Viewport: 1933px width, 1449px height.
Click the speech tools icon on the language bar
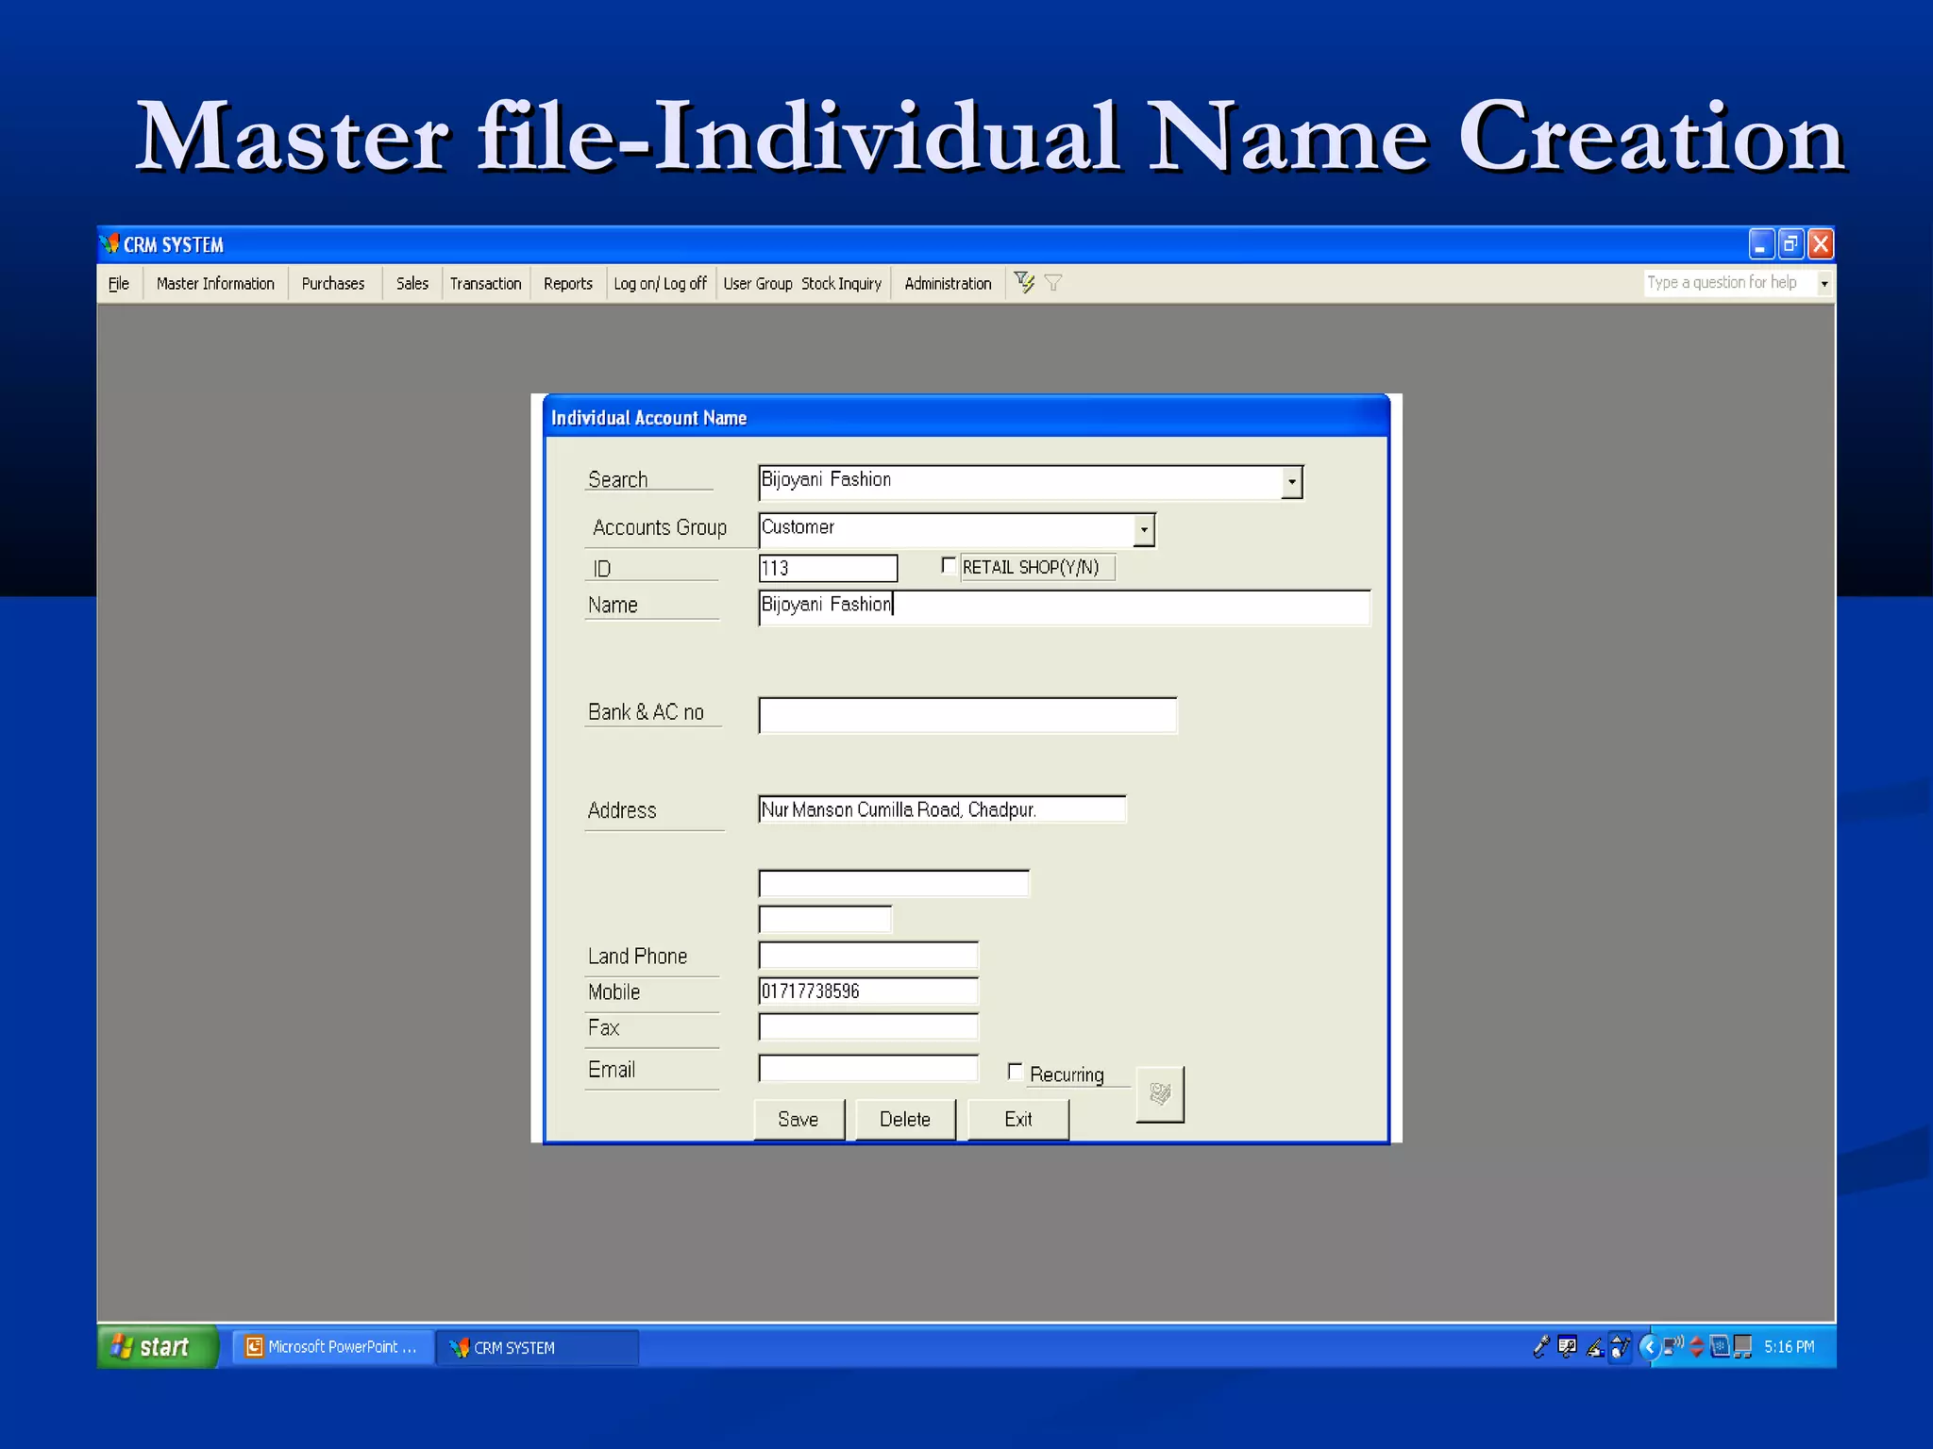1568,1346
